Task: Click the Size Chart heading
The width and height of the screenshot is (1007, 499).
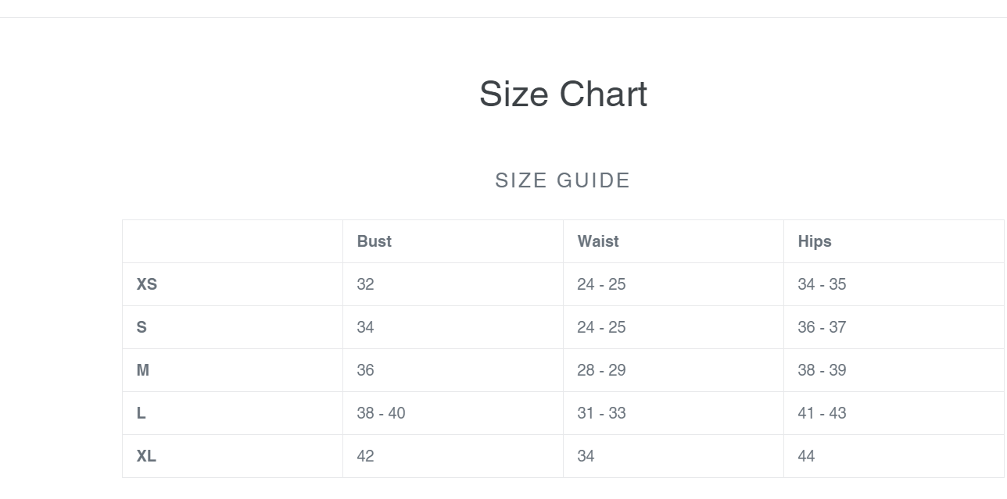Action: [563, 94]
